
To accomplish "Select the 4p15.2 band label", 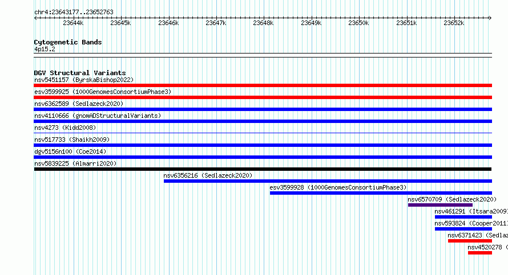I will (45, 49).
